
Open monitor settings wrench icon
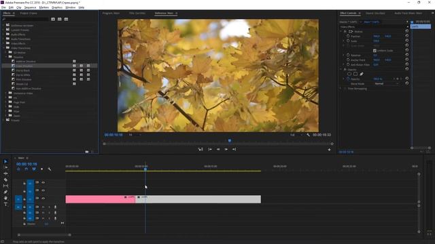coord(308,135)
